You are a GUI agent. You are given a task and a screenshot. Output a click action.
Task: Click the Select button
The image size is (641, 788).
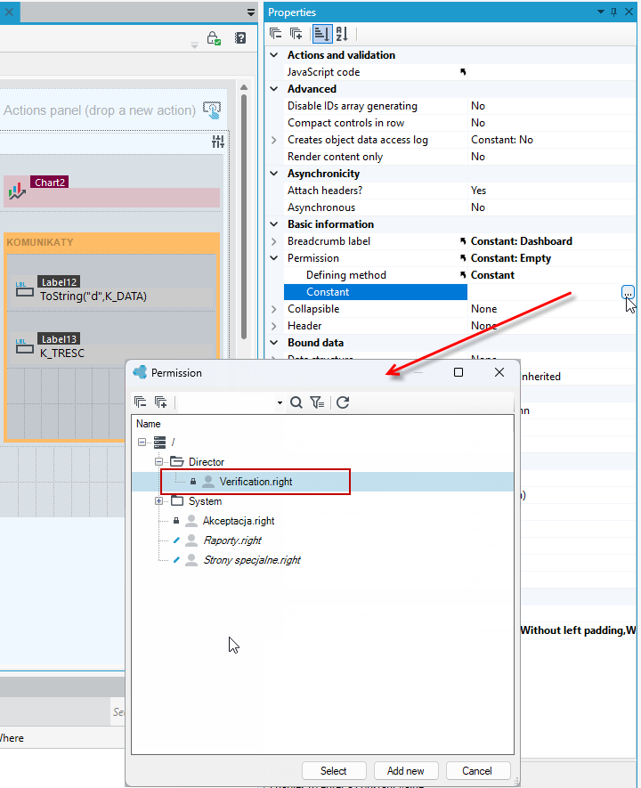[334, 770]
